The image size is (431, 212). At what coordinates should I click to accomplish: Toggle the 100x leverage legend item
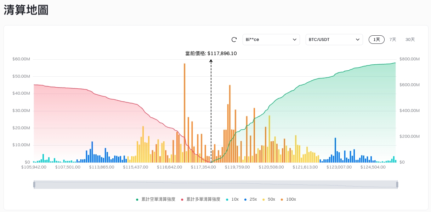[288, 199]
